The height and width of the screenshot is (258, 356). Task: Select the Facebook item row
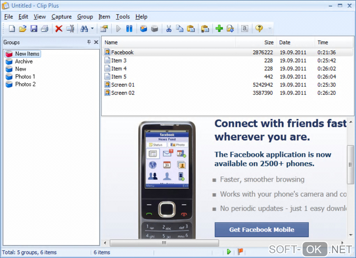coord(228,52)
